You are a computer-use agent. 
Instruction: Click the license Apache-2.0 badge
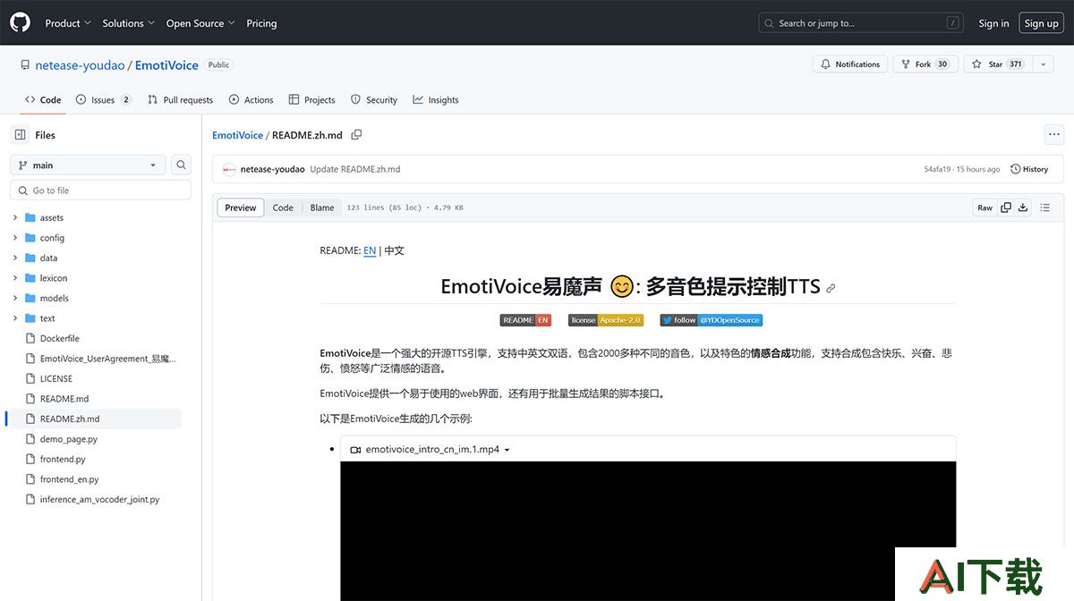[606, 320]
